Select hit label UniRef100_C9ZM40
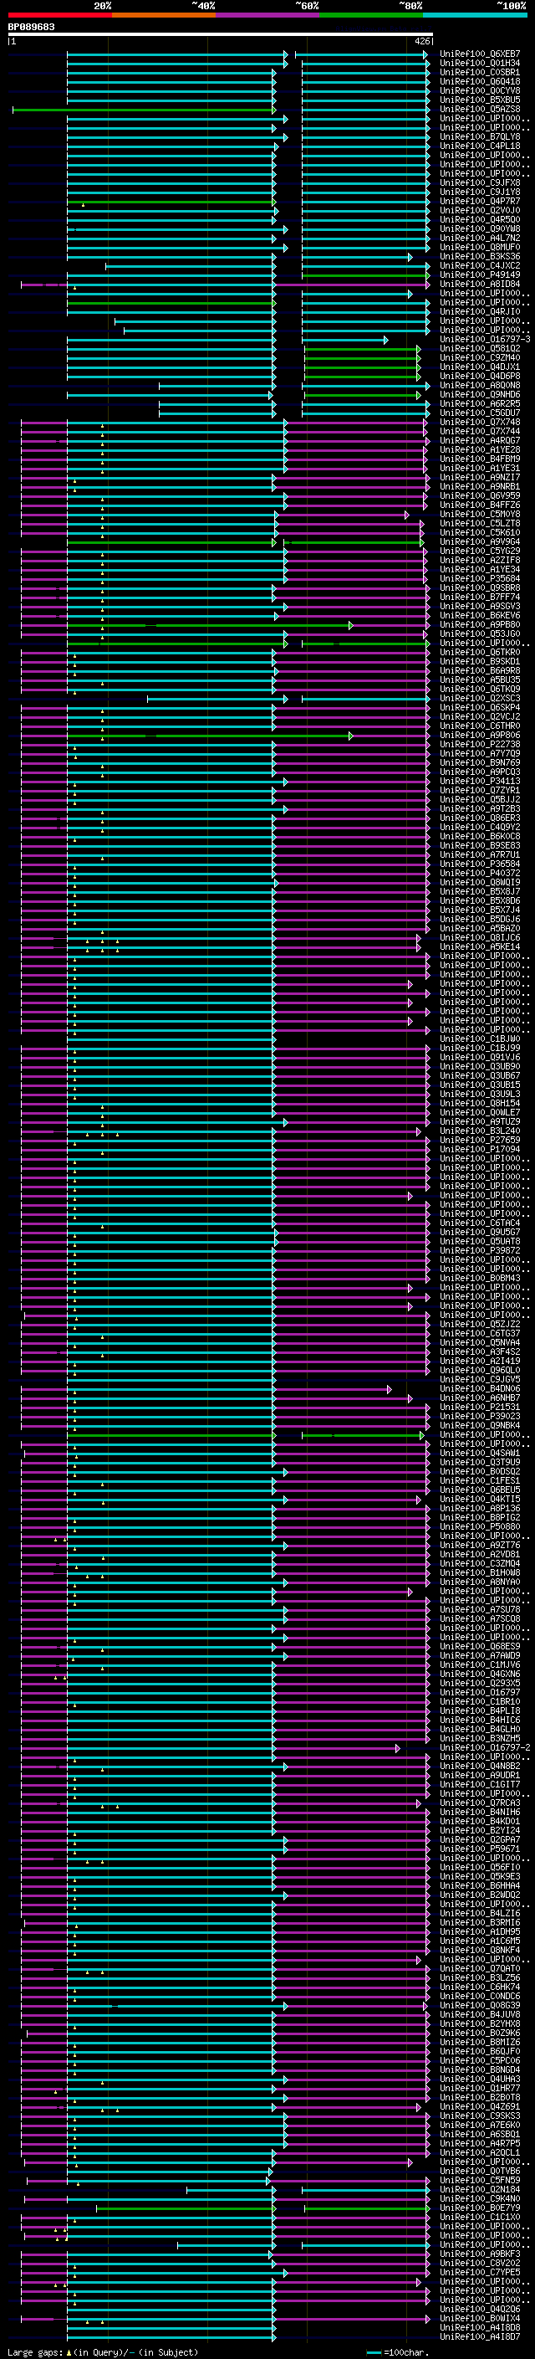This screenshot has width=535, height=2359. [479, 358]
